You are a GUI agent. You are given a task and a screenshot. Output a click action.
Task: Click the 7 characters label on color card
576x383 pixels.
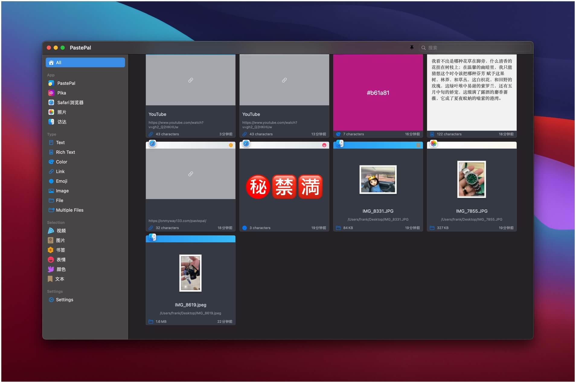pyautogui.click(x=354, y=134)
